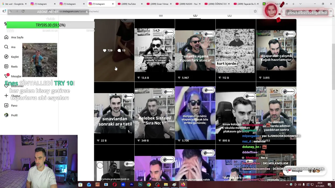Viewport: 335px width, 188px height.
Task: Launch Opera from the taskbar
Action: [115, 185]
